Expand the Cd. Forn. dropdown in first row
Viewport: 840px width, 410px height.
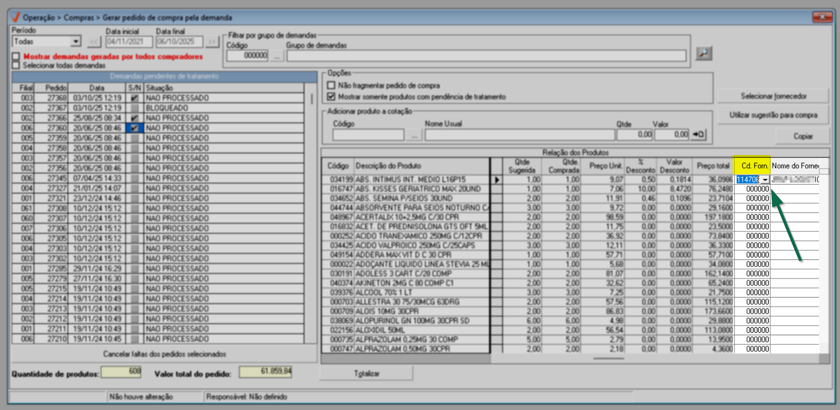coord(765,180)
